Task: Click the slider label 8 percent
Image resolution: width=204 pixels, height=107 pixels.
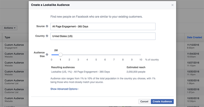Action: [123, 60]
